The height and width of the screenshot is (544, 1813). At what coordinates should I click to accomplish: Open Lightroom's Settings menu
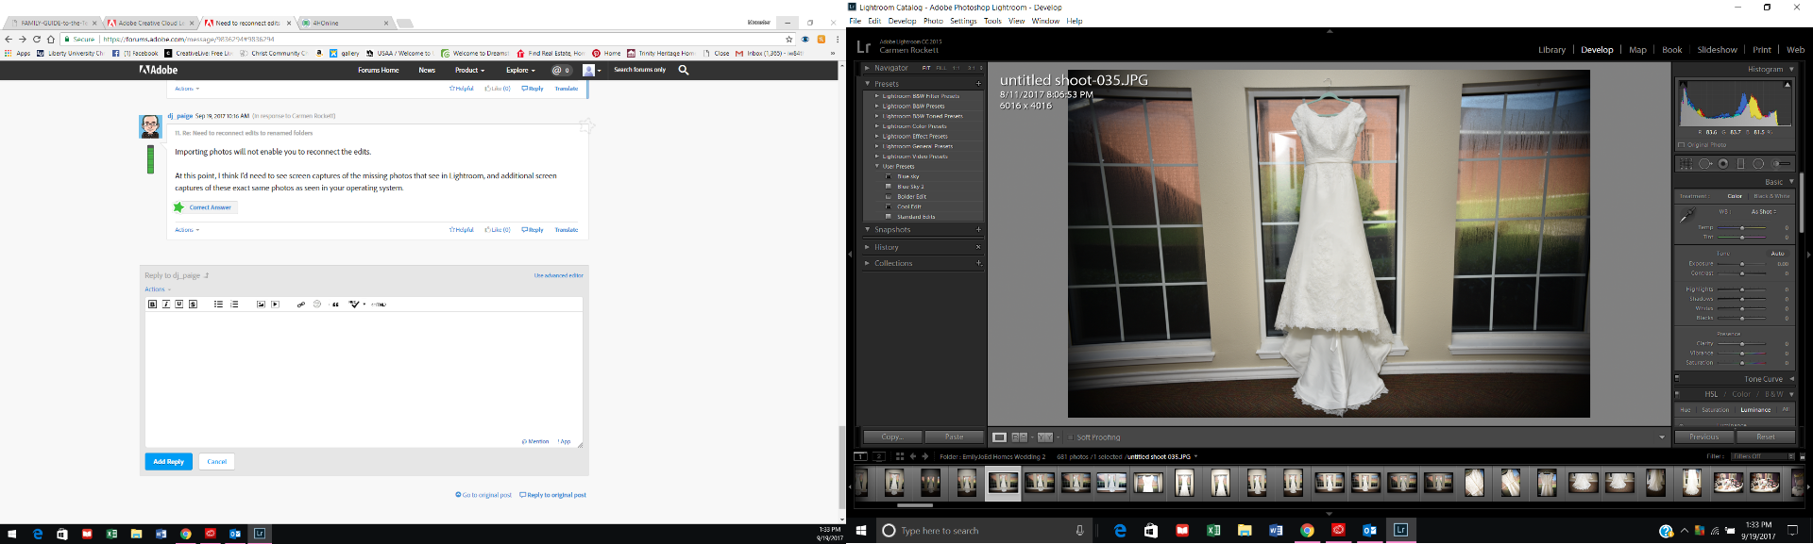click(x=963, y=21)
